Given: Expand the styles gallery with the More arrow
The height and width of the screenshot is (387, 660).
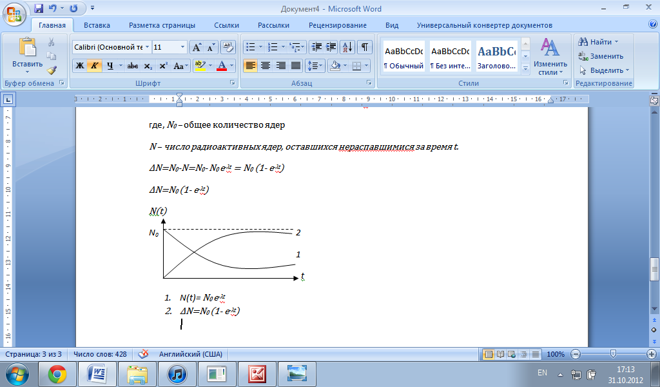Looking at the screenshot, I should 525,68.
